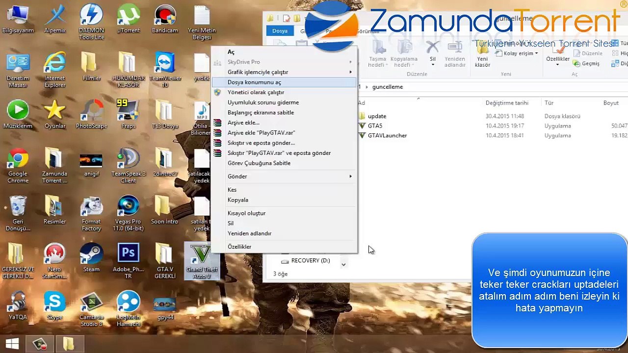Click the navigation pane scroll-down arrow

click(x=343, y=264)
